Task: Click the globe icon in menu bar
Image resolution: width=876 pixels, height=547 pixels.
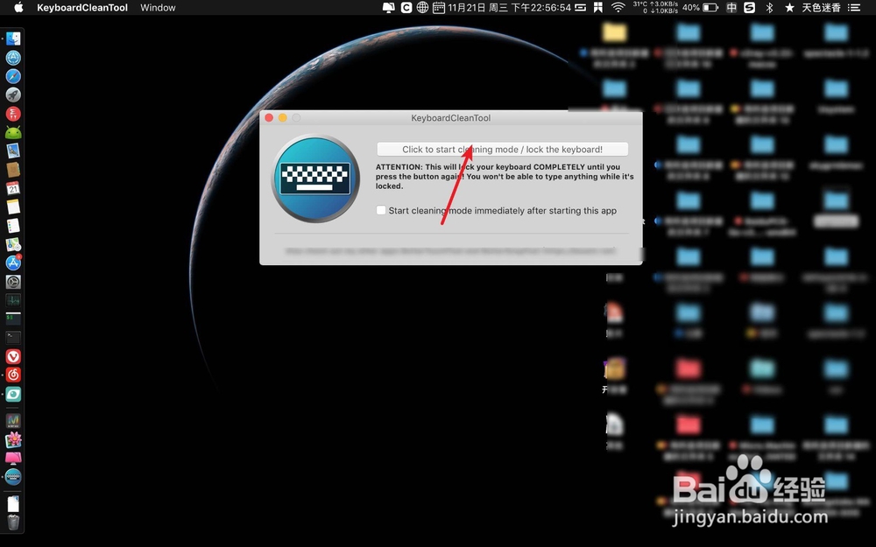Action: pos(422,7)
